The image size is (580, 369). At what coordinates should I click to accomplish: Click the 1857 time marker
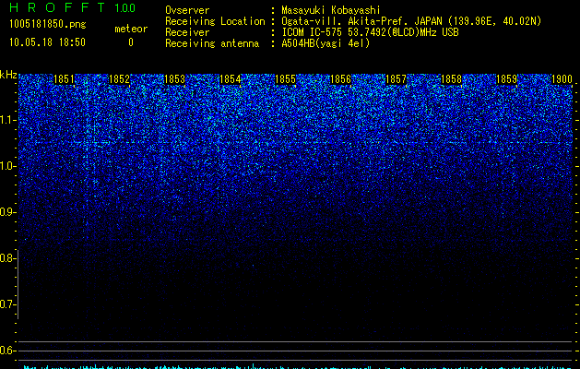click(x=397, y=79)
